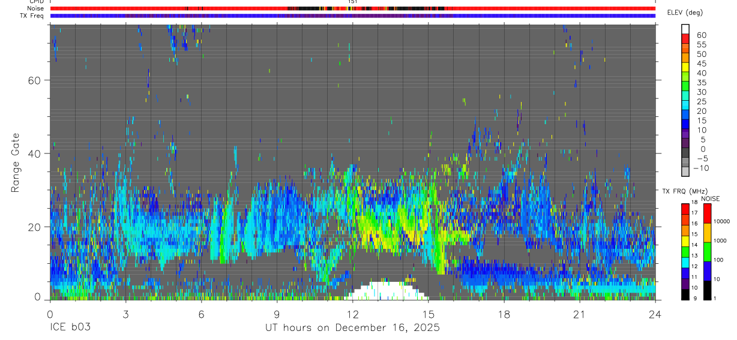Click the x-axis tick label '15'
Screen dimensions: 737x340
coord(428,314)
